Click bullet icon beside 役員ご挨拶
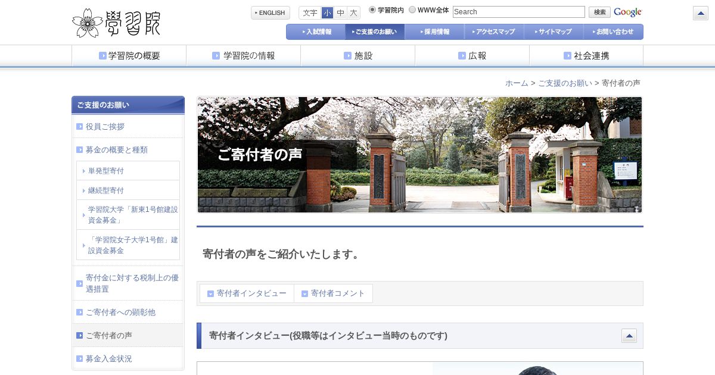This screenshot has height=375, width=715. [x=80, y=127]
